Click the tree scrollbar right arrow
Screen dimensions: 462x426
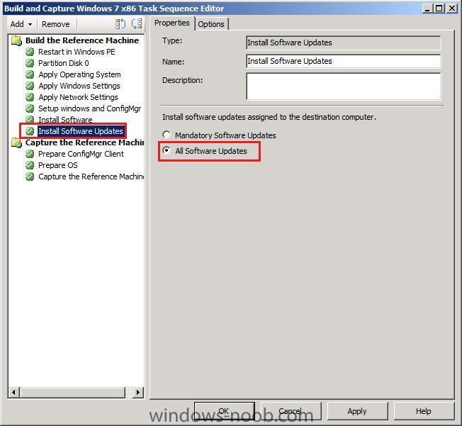pyautogui.click(x=138, y=393)
